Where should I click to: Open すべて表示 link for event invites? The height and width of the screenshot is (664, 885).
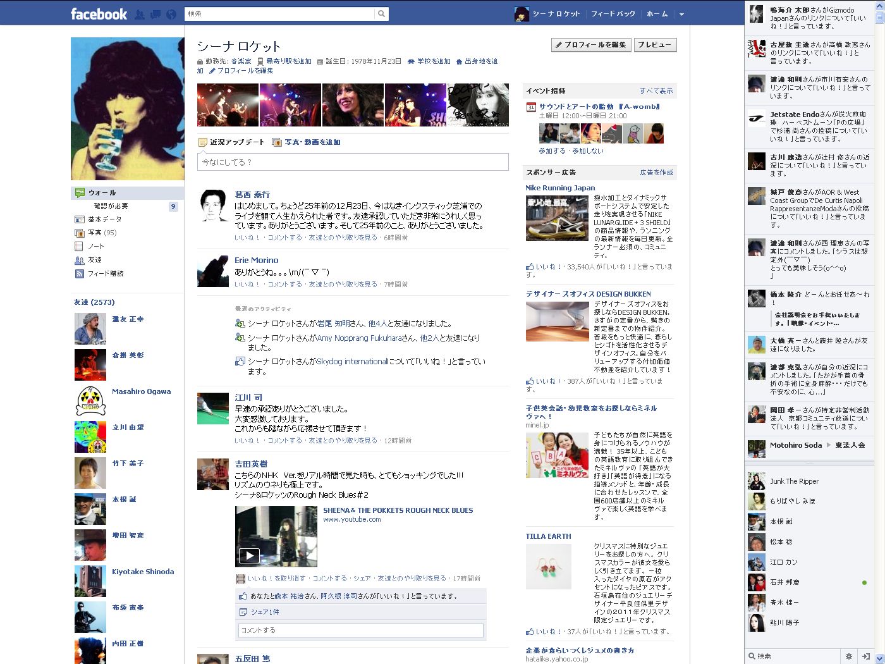[656, 91]
